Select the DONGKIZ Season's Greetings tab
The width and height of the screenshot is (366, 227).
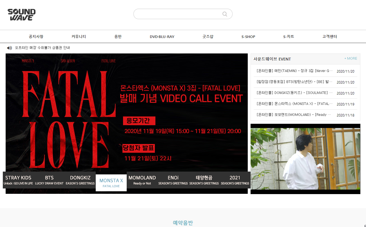80,180
